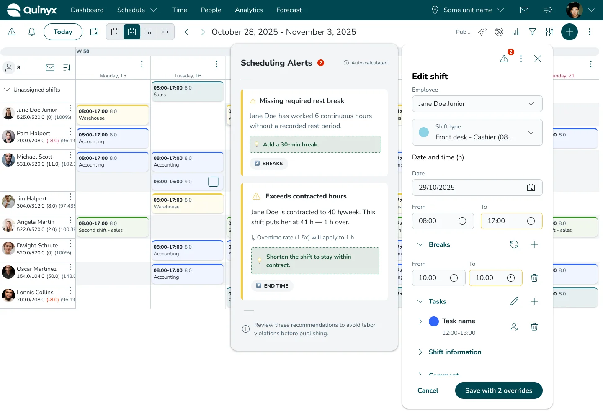Open display options sliders icon
This screenshot has height=411, width=603.
coord(549,32)
